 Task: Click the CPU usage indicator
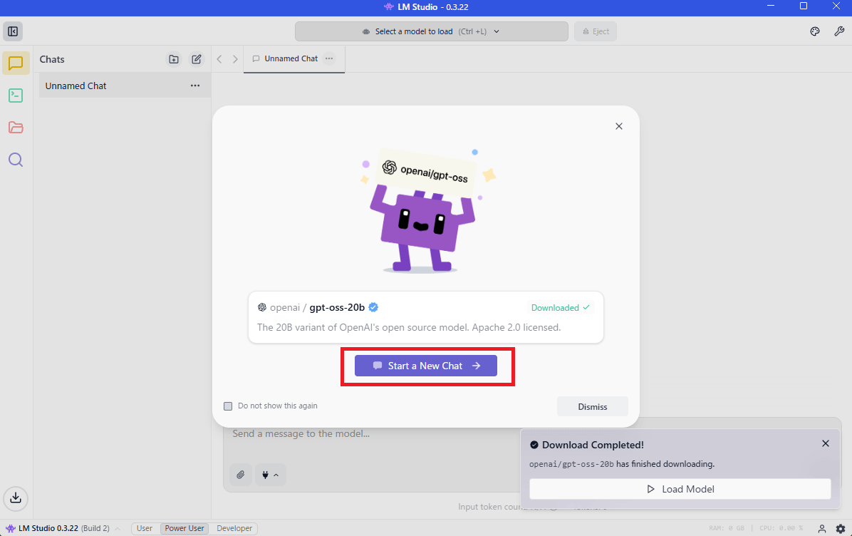click(781, 528)
